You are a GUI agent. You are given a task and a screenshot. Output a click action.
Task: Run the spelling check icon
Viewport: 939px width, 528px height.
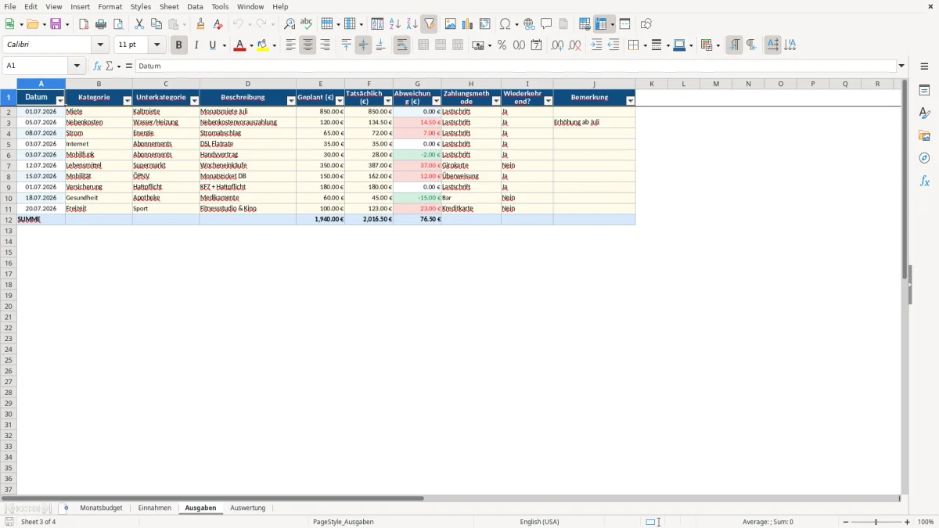click(307, 24)
